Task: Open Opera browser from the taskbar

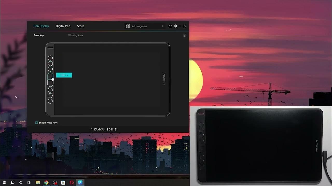Action: click(72, 183)
